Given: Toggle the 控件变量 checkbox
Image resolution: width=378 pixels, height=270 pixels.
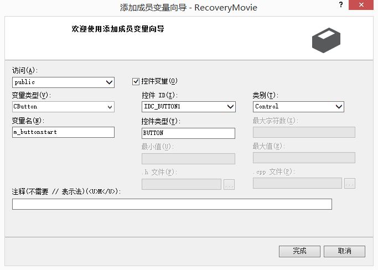Looking at the screenshot, I should [136, 81].
